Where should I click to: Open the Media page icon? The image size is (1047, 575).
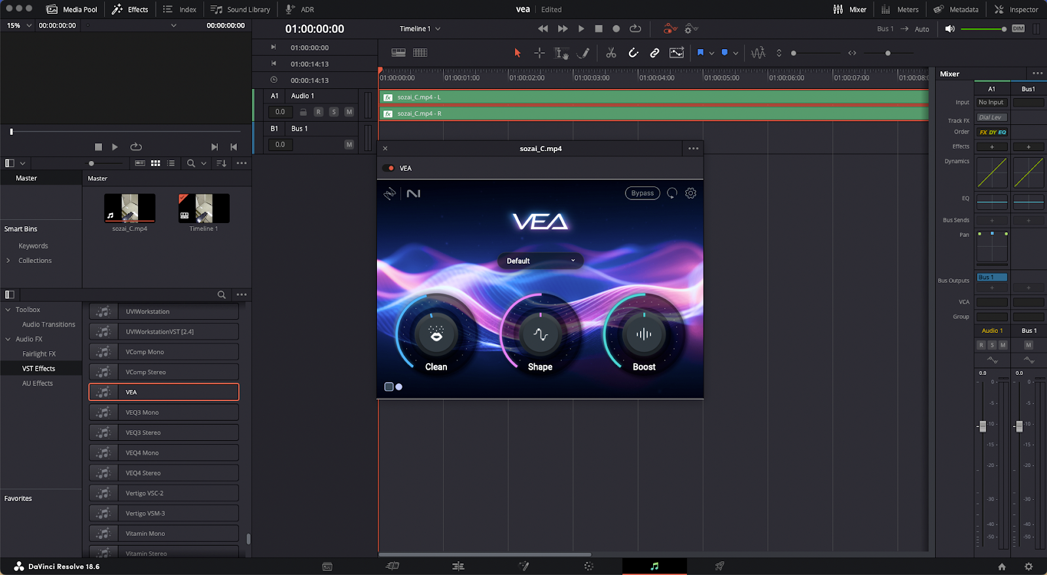pyautogui.click(x=327, y=566)
